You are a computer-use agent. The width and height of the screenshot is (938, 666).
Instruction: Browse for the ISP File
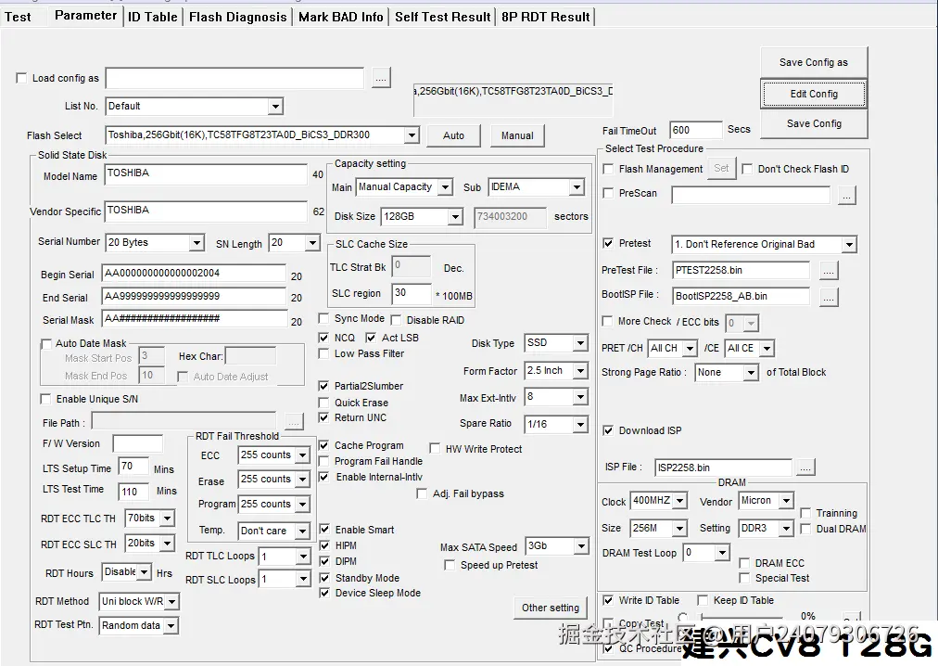(805, 467)
